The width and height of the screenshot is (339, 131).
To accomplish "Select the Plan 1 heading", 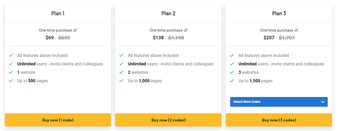I will coord(58,13).
